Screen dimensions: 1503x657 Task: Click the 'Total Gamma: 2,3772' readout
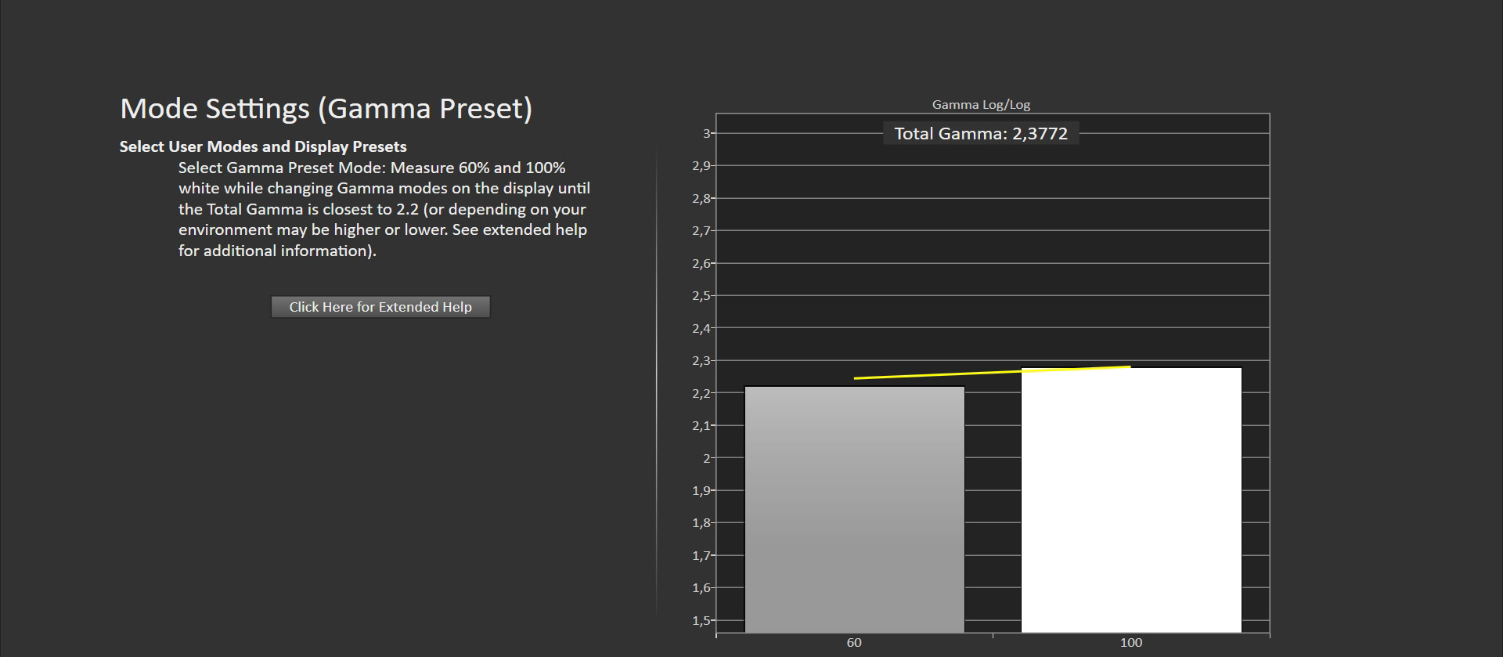click(x=981, y=133)
